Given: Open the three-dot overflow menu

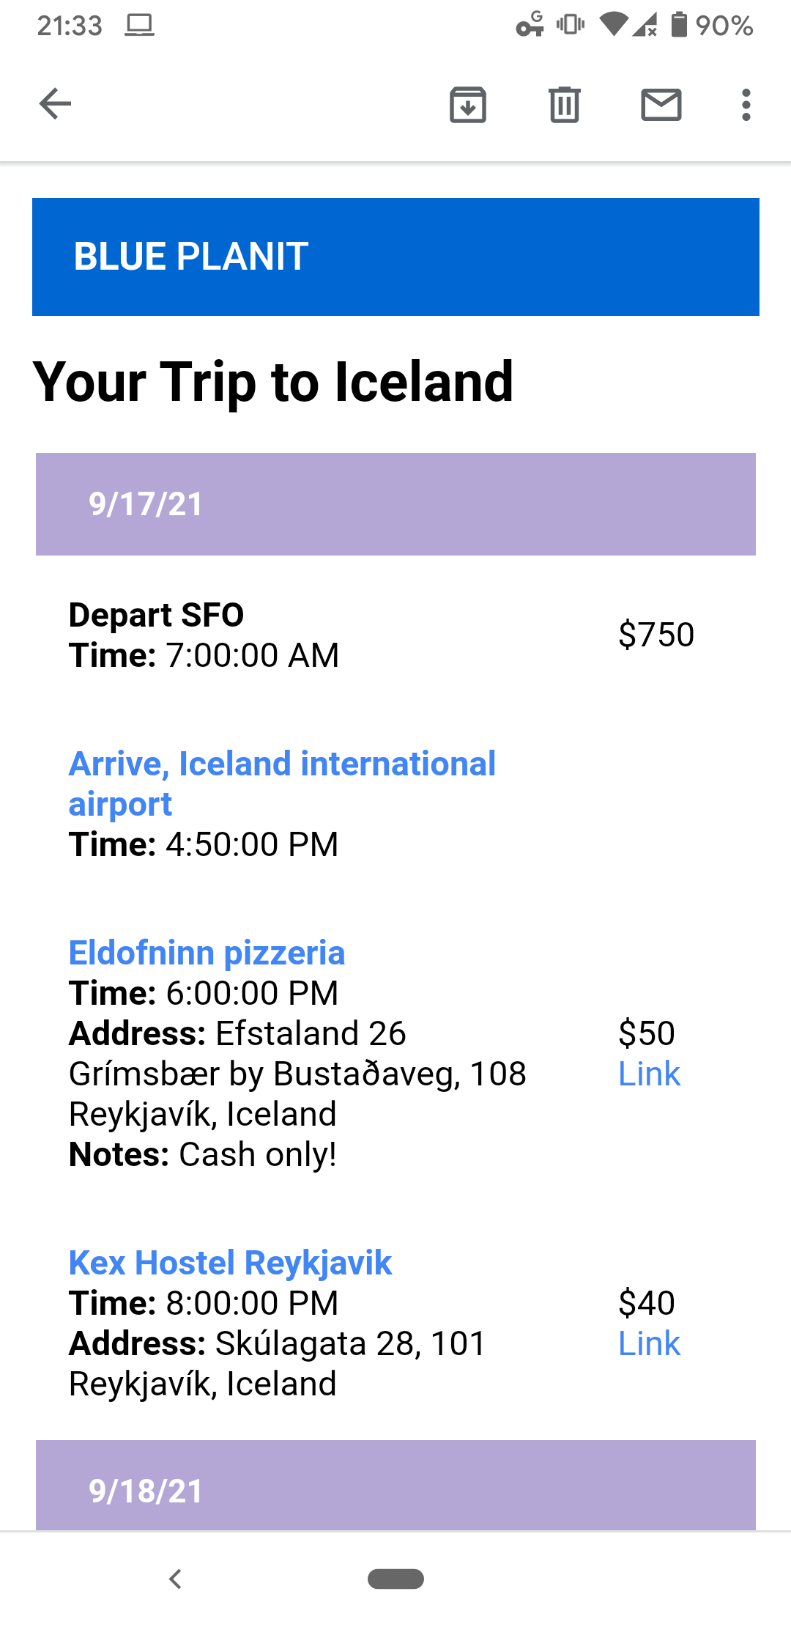Looking at the screenshot, I should tap(746, 104).
